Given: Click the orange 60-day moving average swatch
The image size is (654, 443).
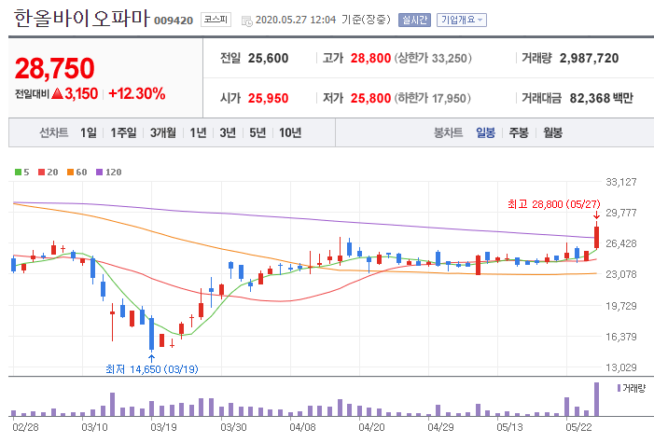Looking at the screenshot, I should click(x=71, y=172).
